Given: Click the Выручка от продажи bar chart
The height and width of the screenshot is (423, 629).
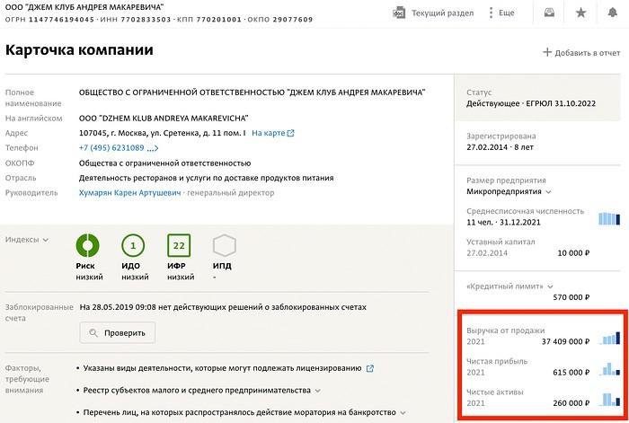Looking at the screenshot, I should [610, 338].
